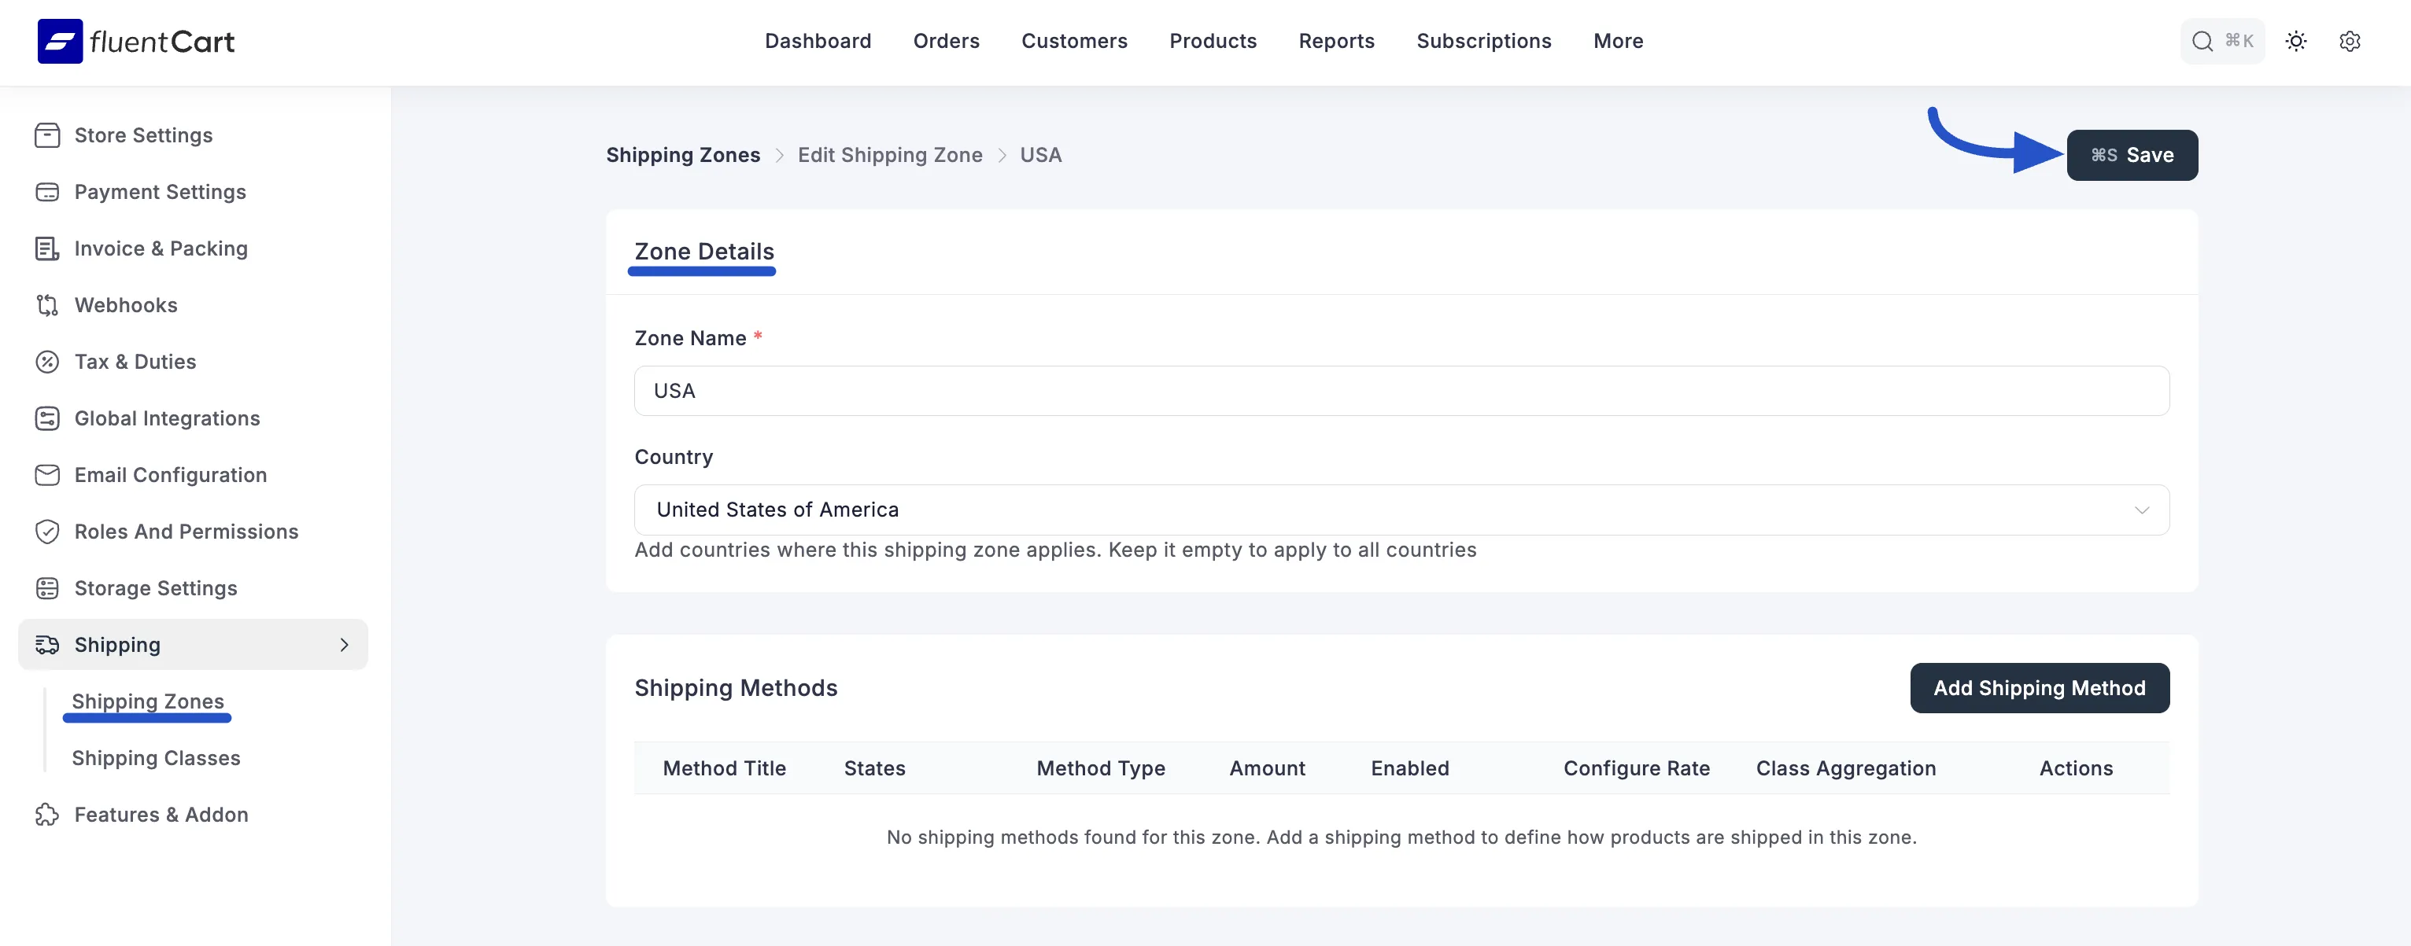Switch to the Customers section
Viewport: 2411px width, 946px height.
(1073, 40)
